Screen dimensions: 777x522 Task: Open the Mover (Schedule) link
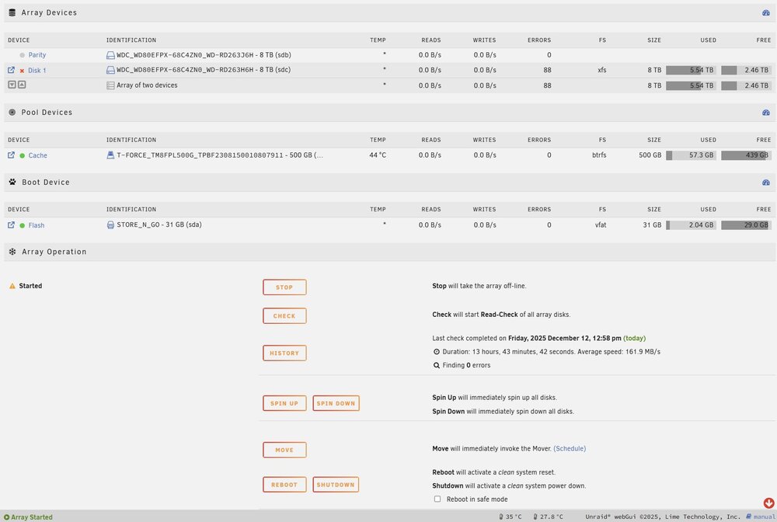(570, 449)
